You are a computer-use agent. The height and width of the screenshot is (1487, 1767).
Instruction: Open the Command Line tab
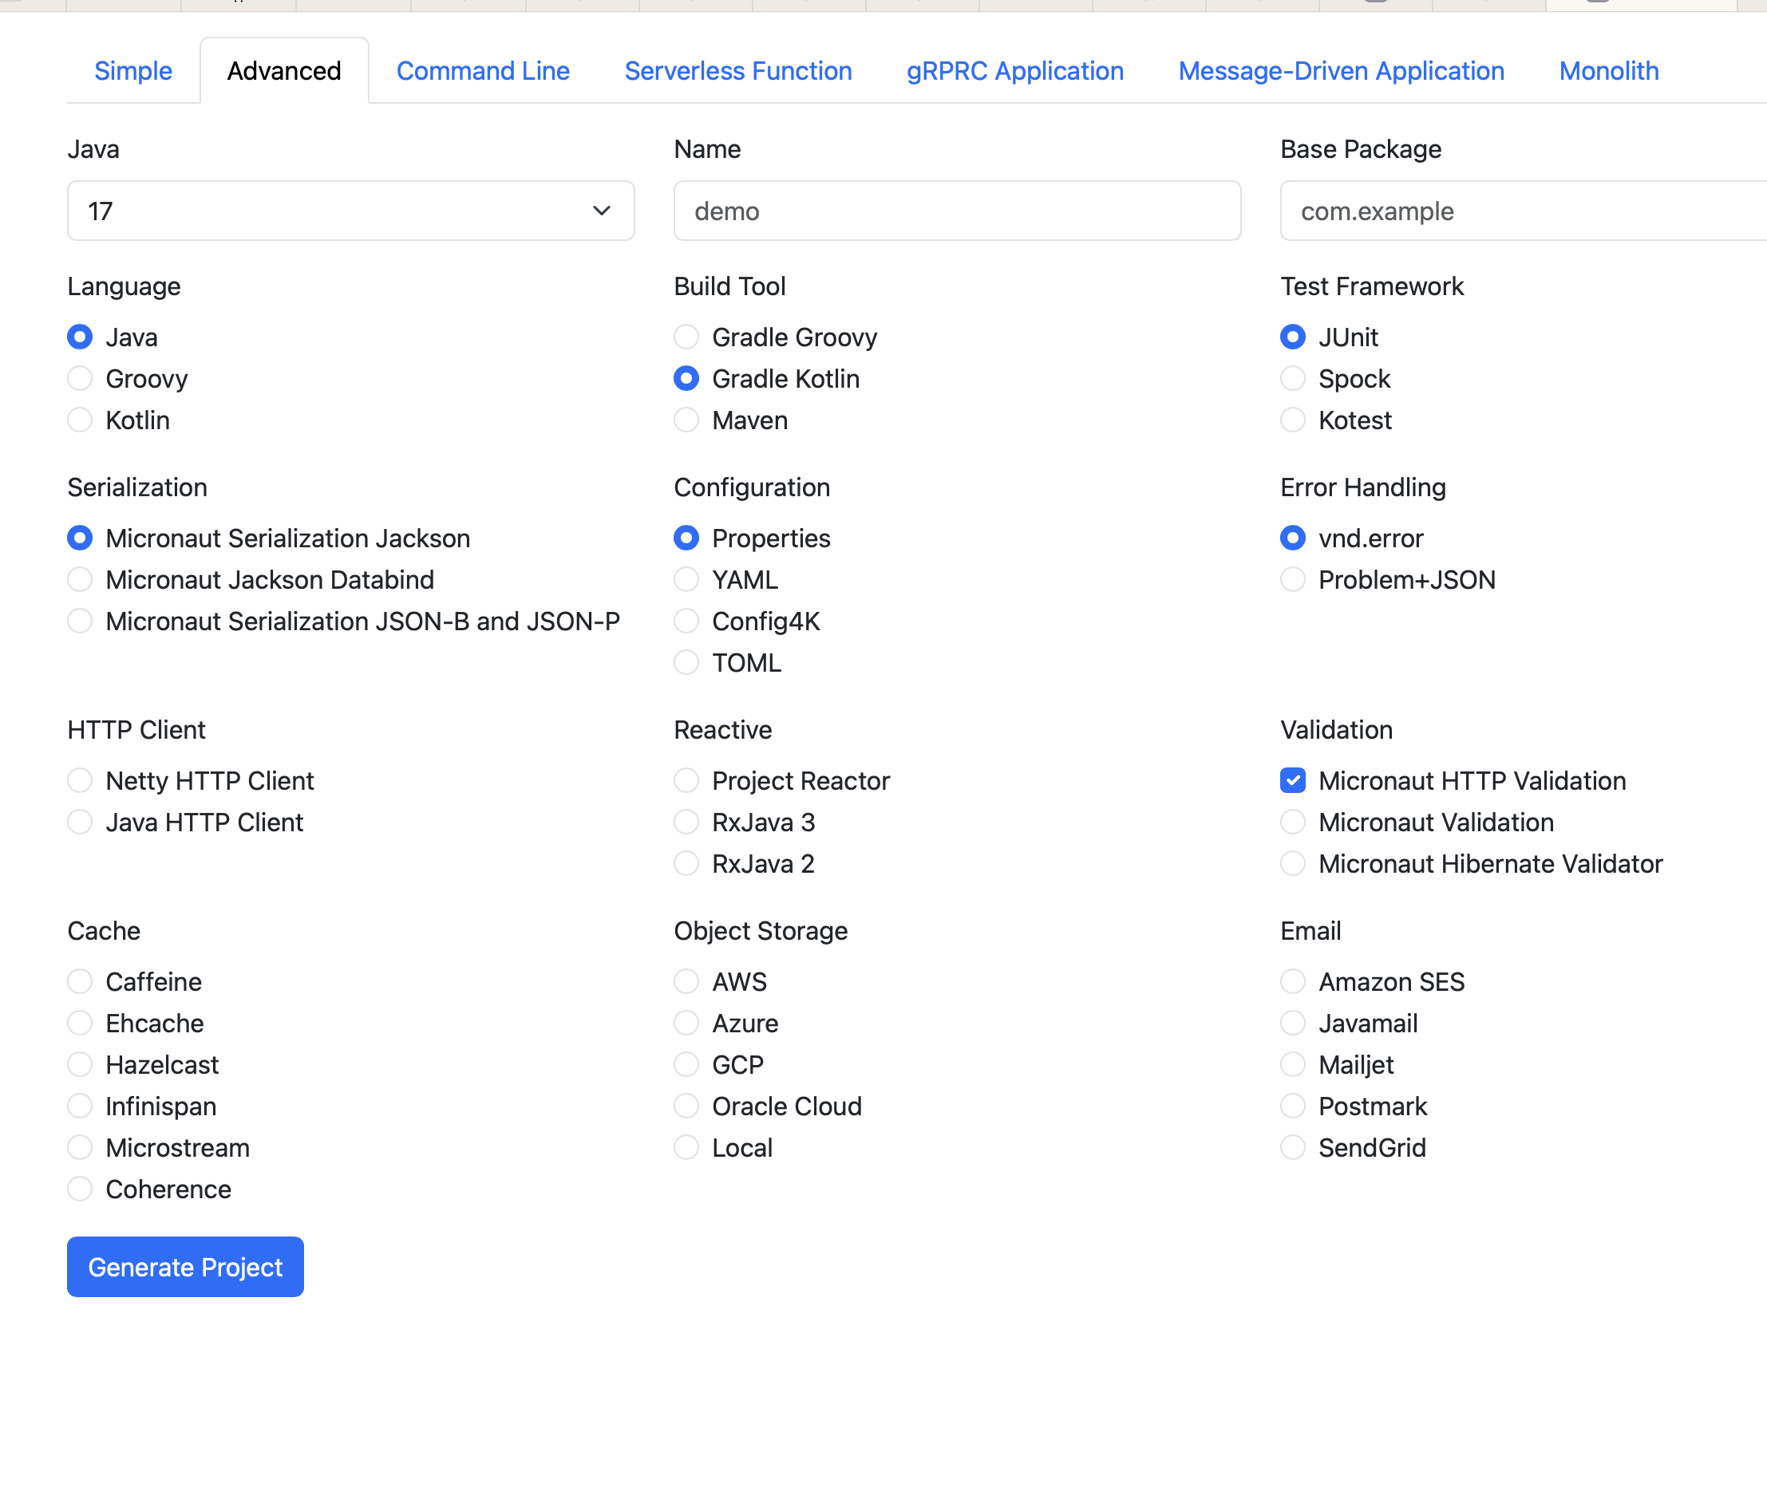click(482, 71)
